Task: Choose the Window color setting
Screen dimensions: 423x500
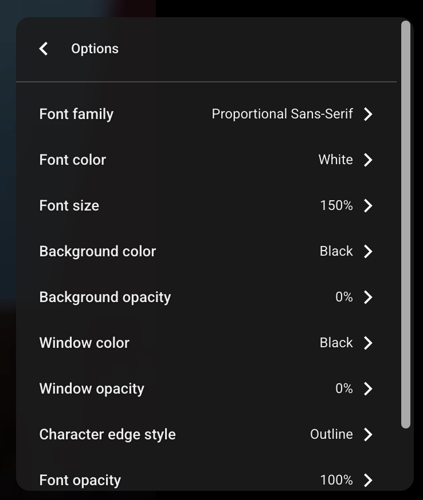Action: (206, 343)
